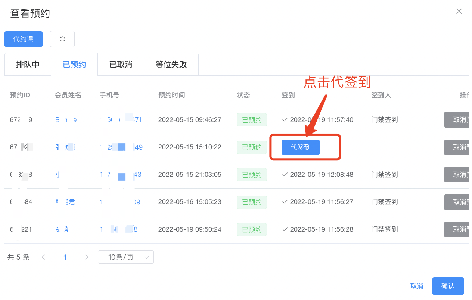This screenshot has width=472, height=300.
Task: Click the refresh icon button
Action: (62, 39)
